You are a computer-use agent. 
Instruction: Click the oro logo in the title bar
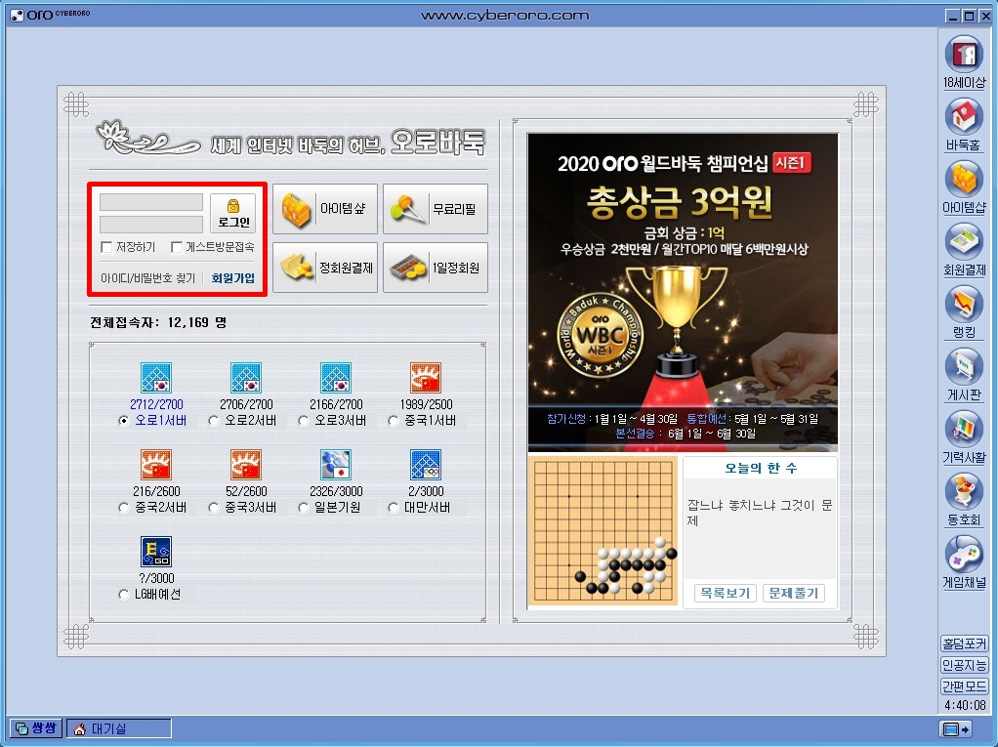[50, 14]
